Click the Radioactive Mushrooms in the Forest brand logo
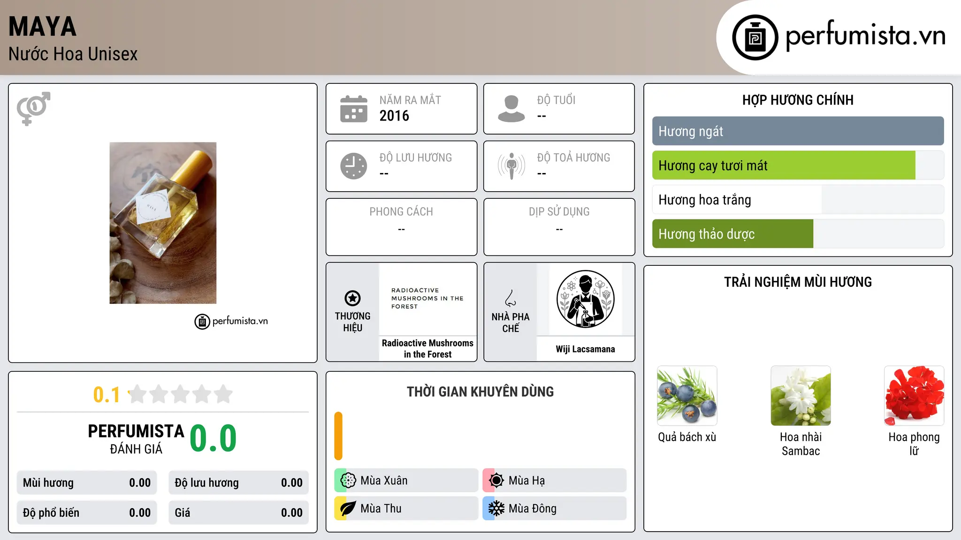The height and width of the screenshot is (540, 961). pyautogui.click(x=427, y=299)
